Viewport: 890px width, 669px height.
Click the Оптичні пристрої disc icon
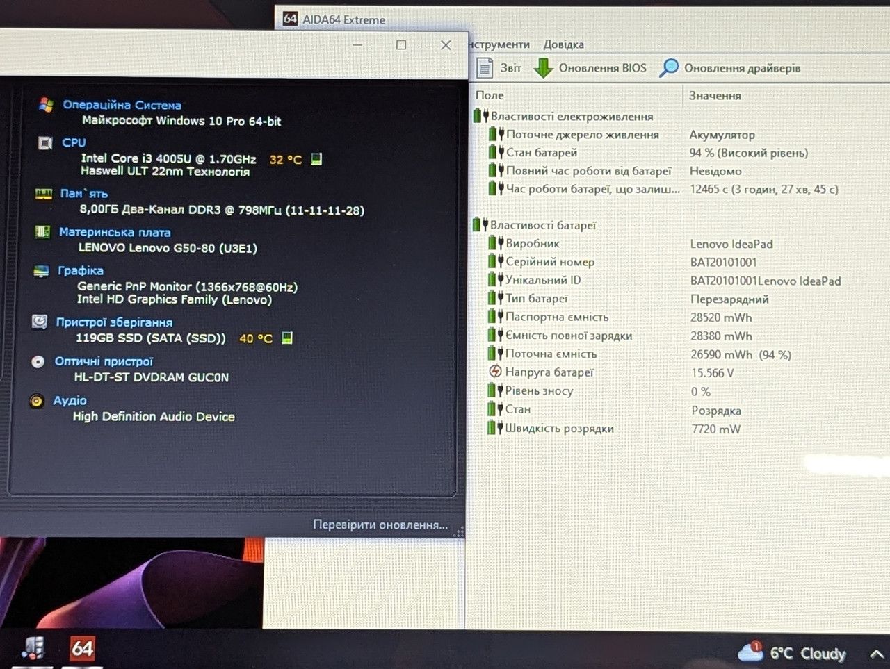[38, 361]
